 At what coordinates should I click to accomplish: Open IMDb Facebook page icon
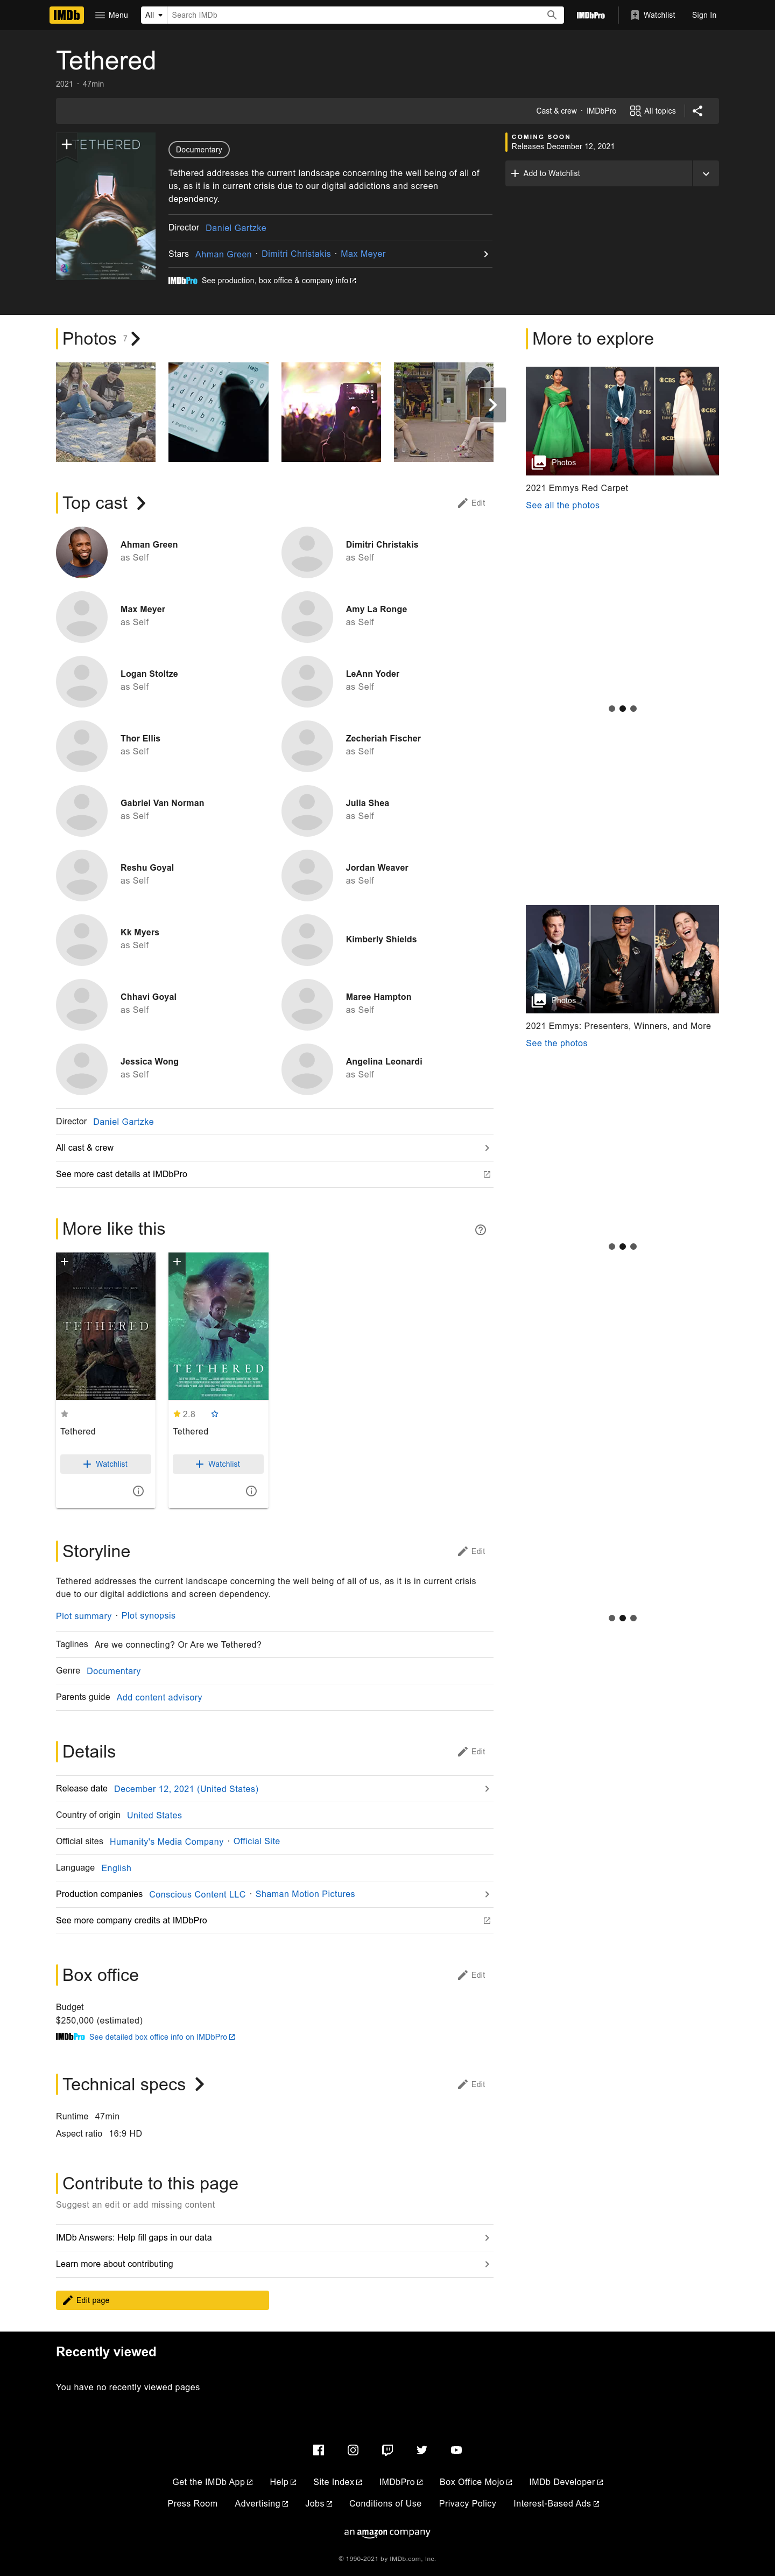(x=318, y=2450)
